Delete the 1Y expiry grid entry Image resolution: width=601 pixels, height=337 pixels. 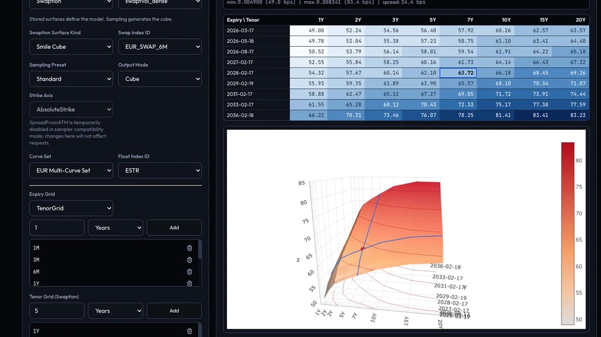[x=189, y=283]
